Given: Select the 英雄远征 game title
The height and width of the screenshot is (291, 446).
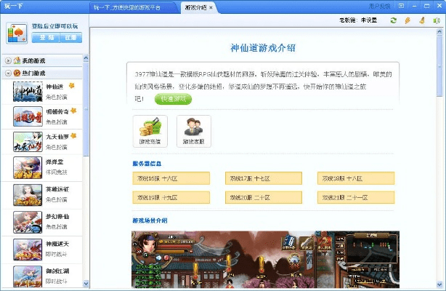Looking at the screenshot, I should pos(57,189).
